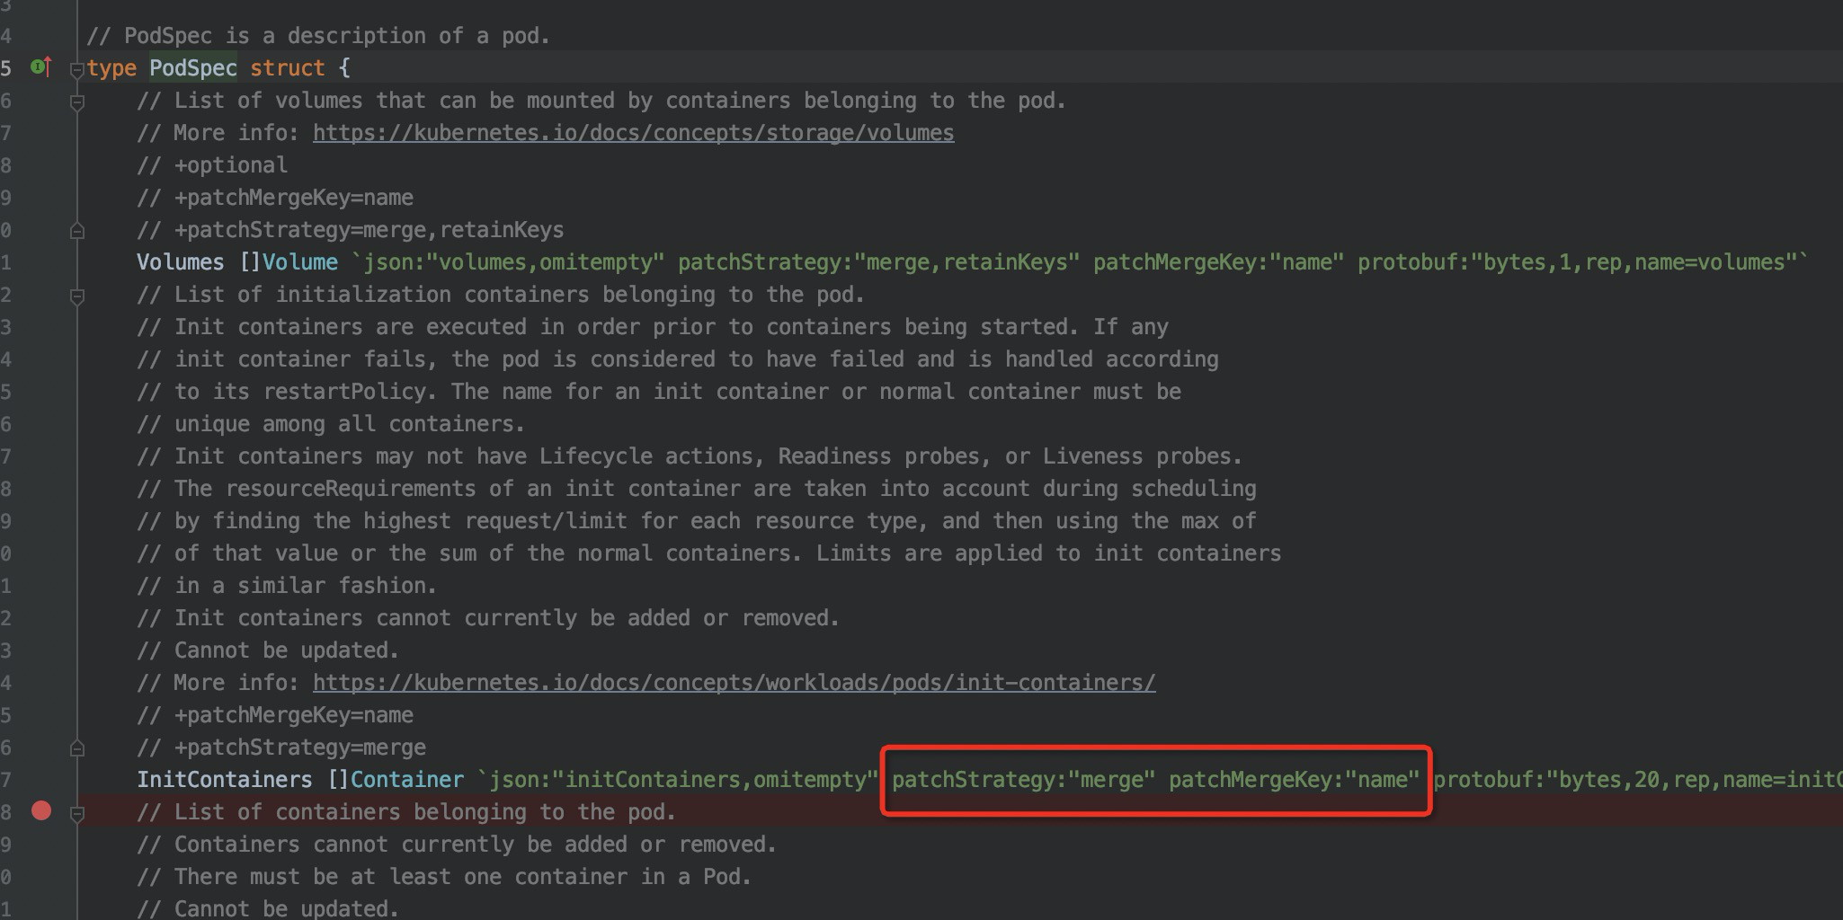1843x920 pixels.
Task: Click the Container type on InitContainers line
Action: point(406,780)
